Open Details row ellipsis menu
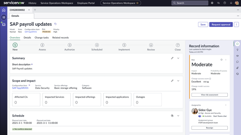The image size is (241, 135). click(x=238, y=16)
